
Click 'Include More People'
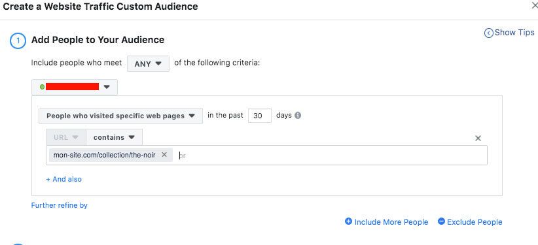click(x=387, y=222)
